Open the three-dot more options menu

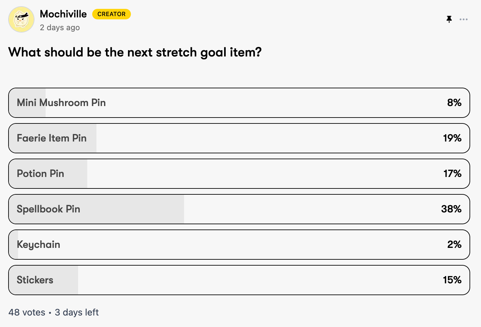(x=464, y=19)
